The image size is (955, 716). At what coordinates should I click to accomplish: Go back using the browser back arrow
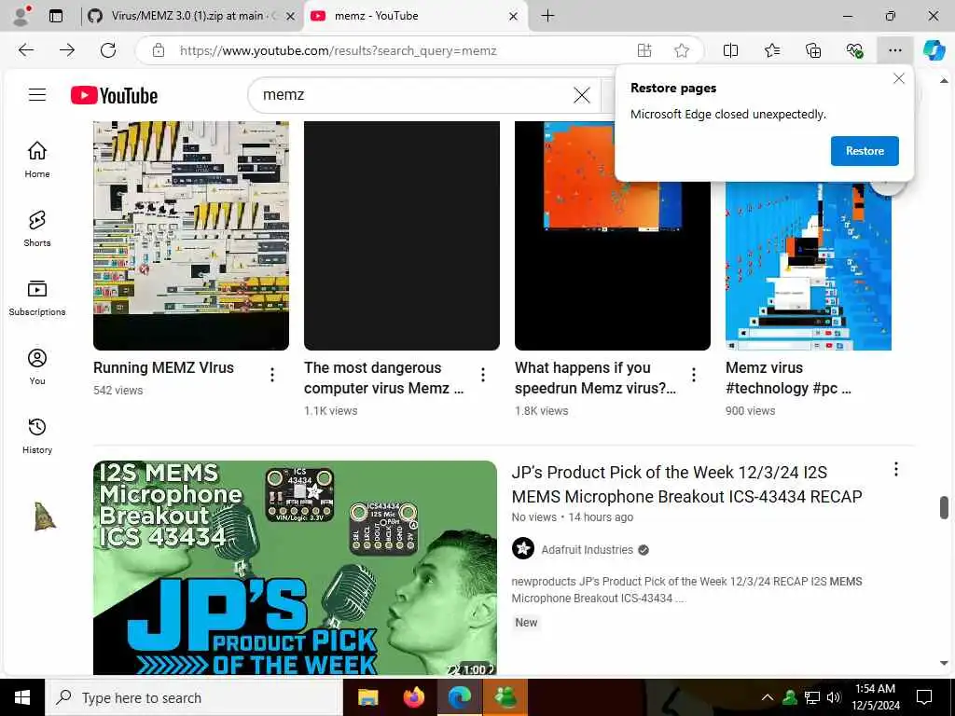25,50
